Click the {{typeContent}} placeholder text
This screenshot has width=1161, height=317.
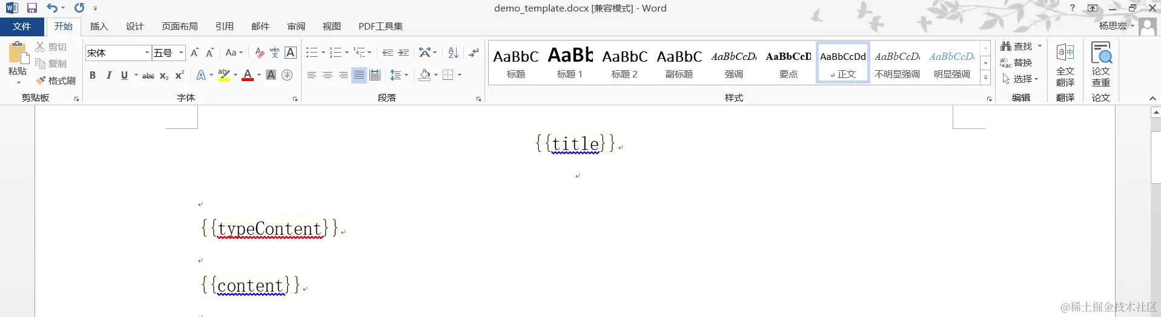point(270,229)
